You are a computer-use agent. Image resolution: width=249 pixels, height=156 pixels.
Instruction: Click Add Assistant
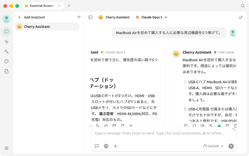point(31,17)
